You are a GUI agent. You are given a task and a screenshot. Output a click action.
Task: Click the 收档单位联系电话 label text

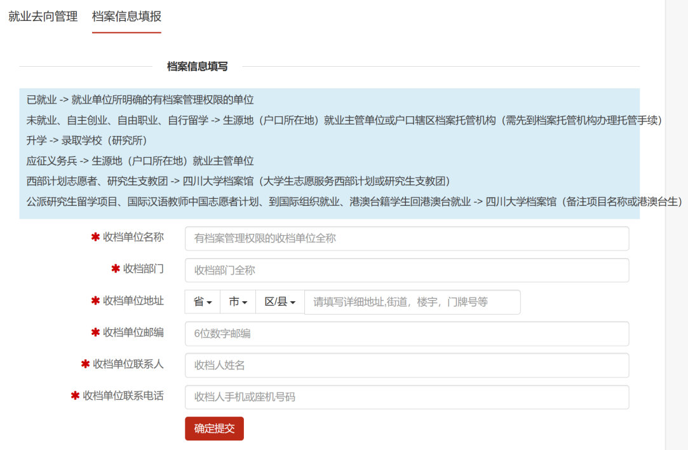(x=123, y=396)
